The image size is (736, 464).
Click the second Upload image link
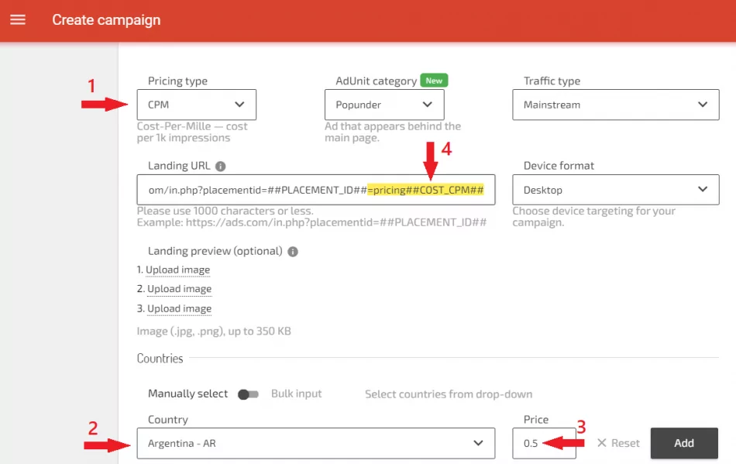179,289
